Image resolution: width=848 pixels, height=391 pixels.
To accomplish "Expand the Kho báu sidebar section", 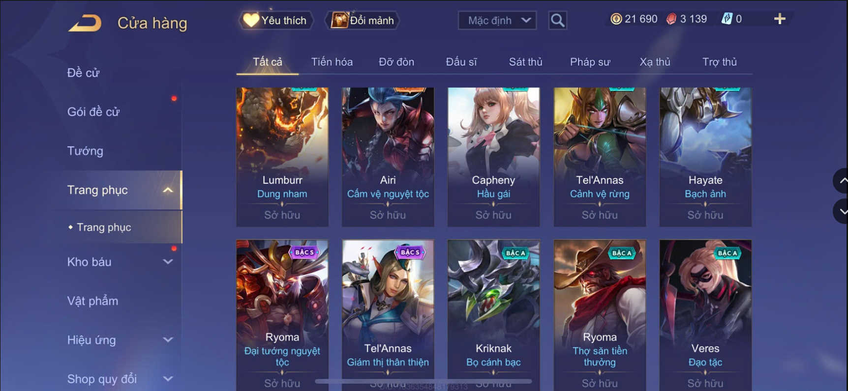I will (x=168, y=262).
